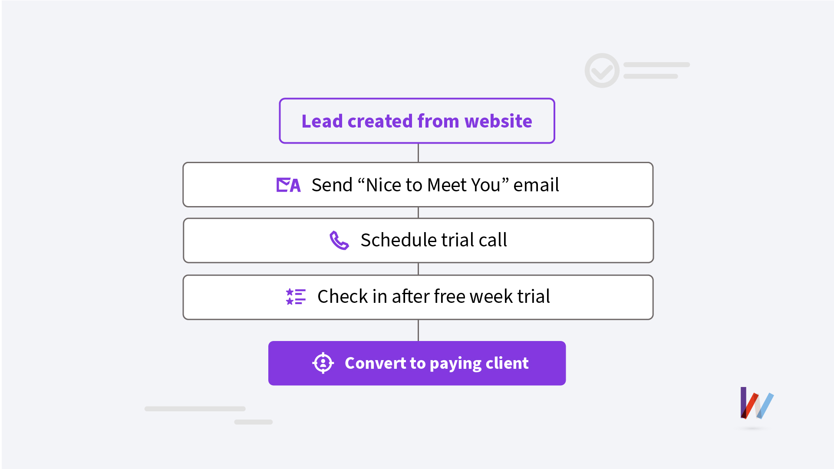Screen dimensions: 834x469
Task: Select 'Check in after free week trial' step
Action: coord(418,297)
